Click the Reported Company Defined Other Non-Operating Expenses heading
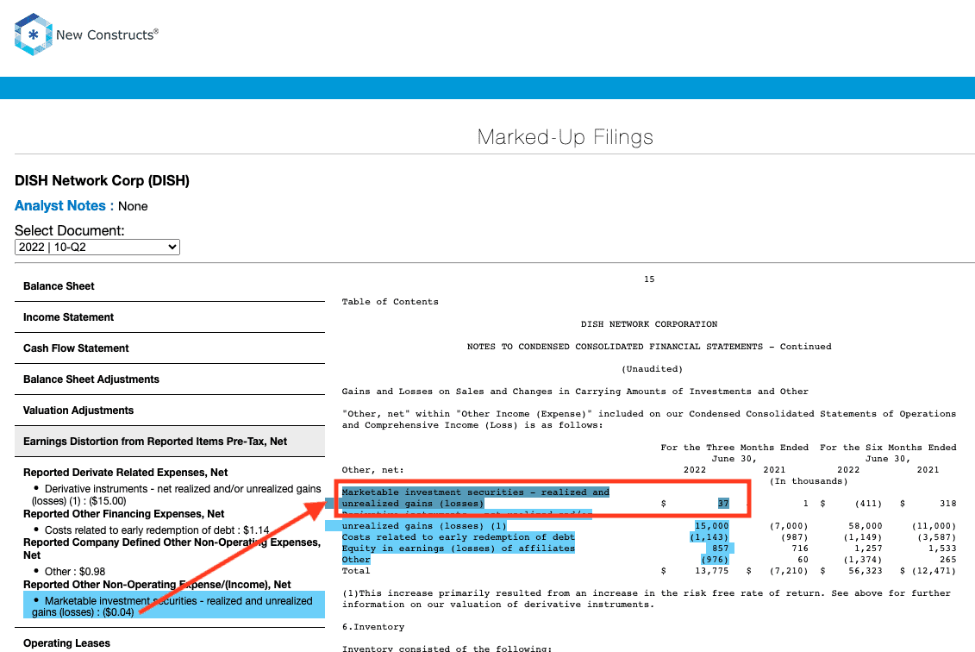Screen dimensions: 975x652 coord(172,549)
